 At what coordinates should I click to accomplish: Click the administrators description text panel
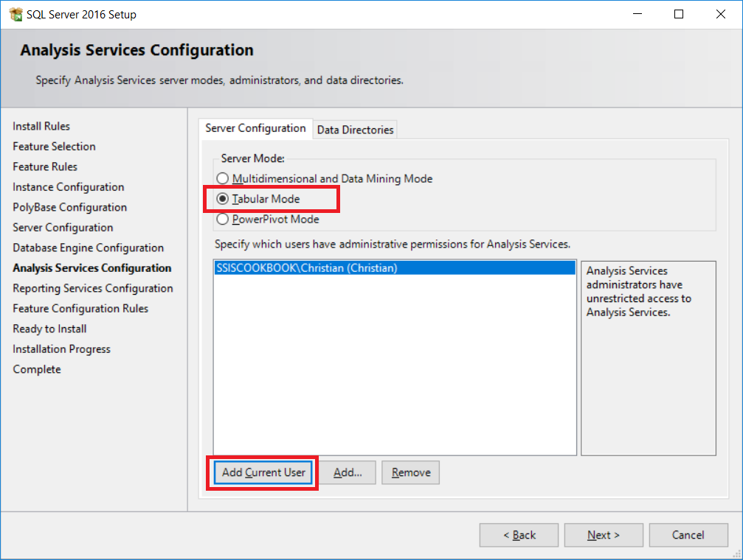pyautogui.click(x=649, y=358)
